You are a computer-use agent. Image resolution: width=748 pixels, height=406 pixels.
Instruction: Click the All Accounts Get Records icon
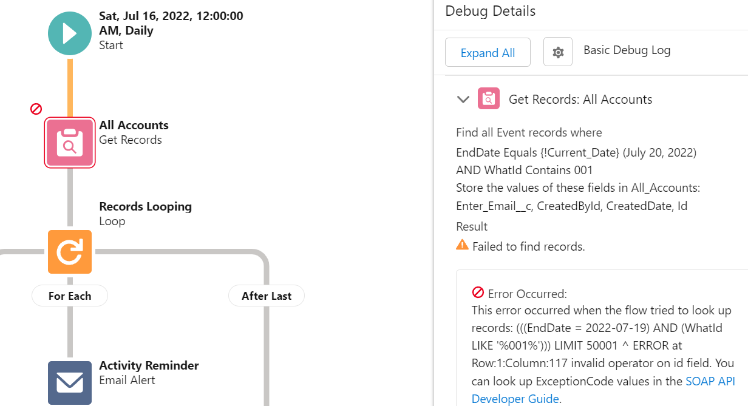[x=69, y=142]
